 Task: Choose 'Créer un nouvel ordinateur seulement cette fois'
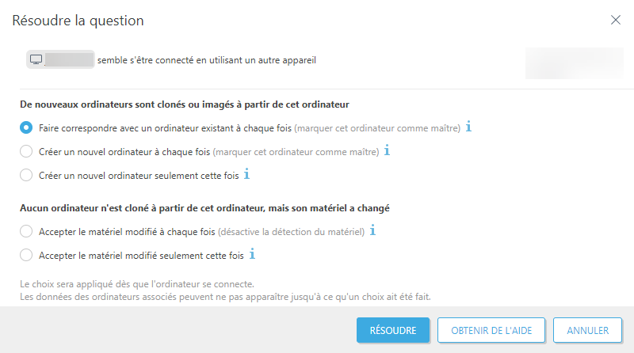[26, 175]
